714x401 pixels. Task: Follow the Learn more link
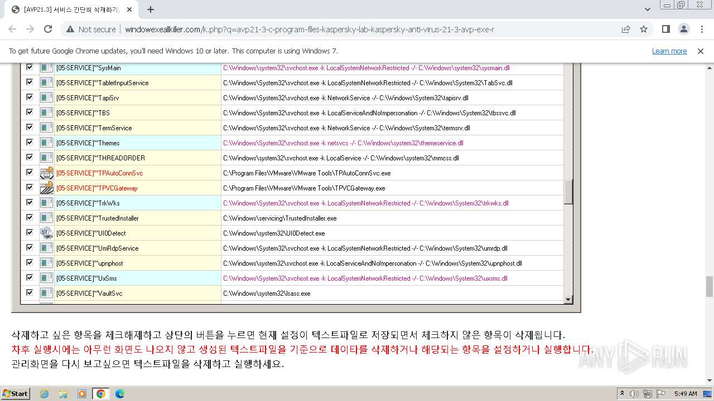pos(669,51)
